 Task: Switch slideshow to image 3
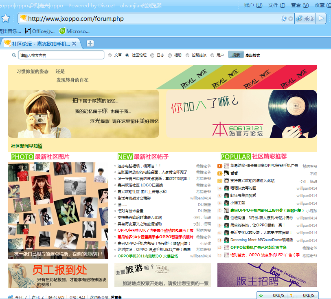[26, 167]
